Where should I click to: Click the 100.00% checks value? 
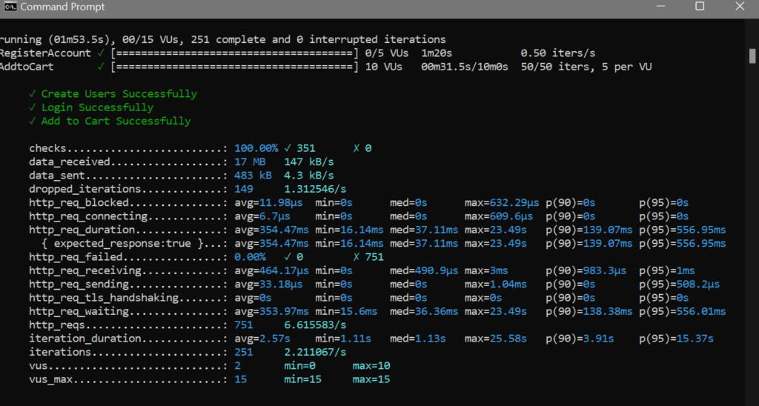pos(256,148)
